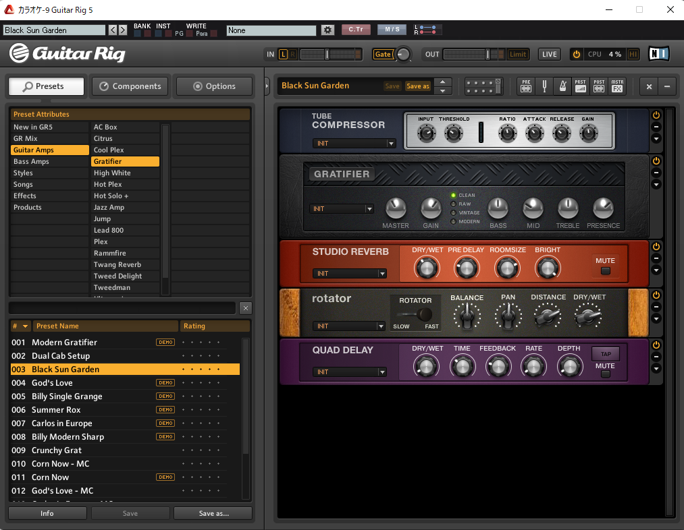Click the M/S button

[392, 30]
